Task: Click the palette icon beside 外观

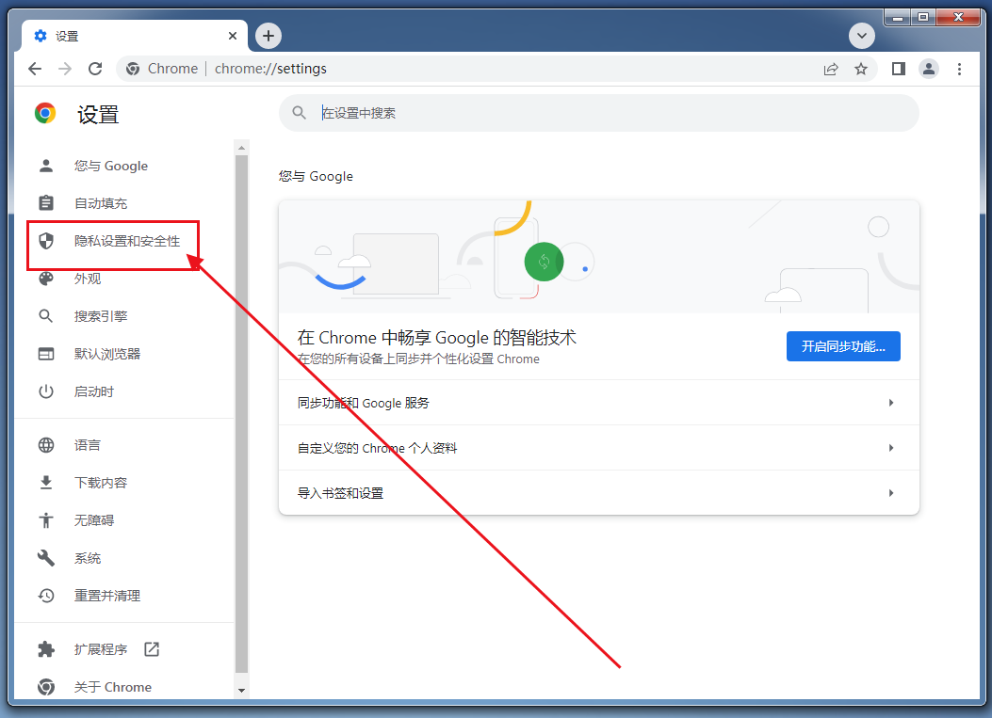Action: tap(46, 279)
